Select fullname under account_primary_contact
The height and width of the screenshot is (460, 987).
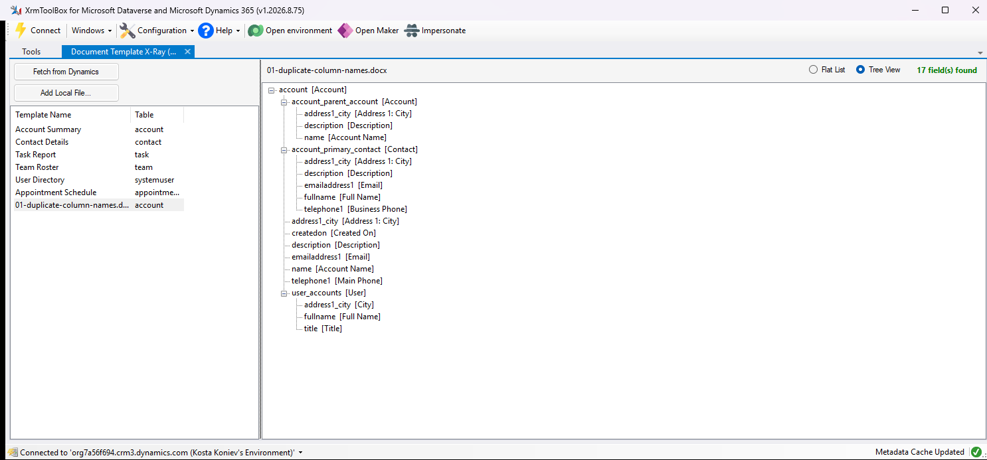click(x=342, y=197)
